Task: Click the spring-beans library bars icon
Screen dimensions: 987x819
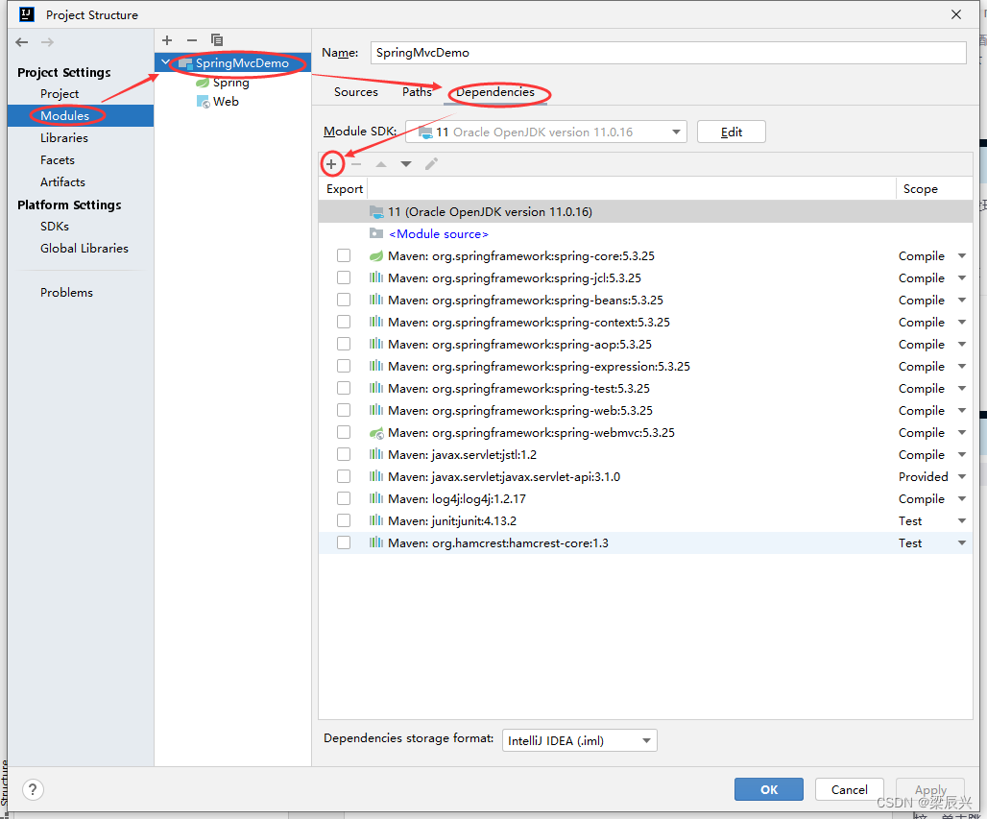Action: pos(375,301)
